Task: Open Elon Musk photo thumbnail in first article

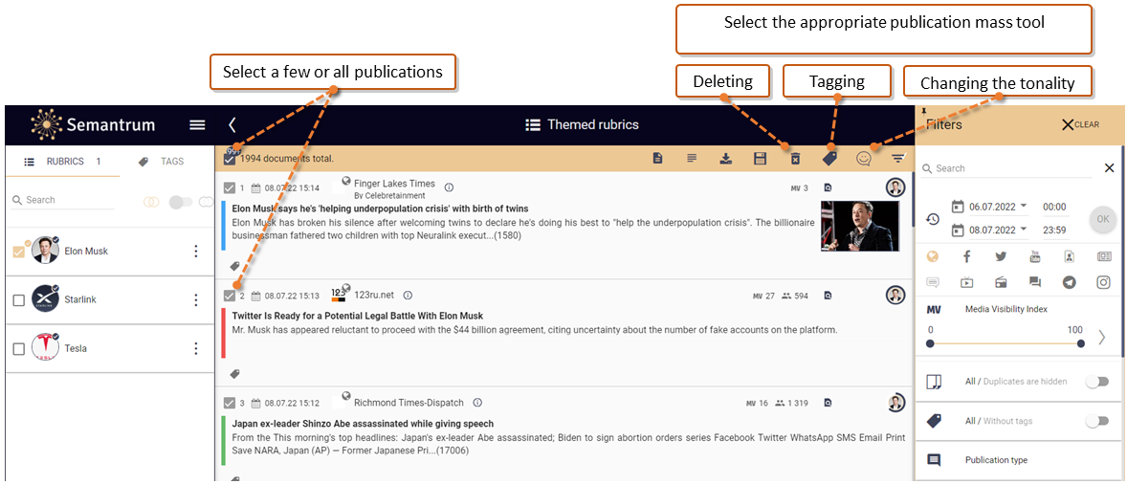Action: click(860, 226)
